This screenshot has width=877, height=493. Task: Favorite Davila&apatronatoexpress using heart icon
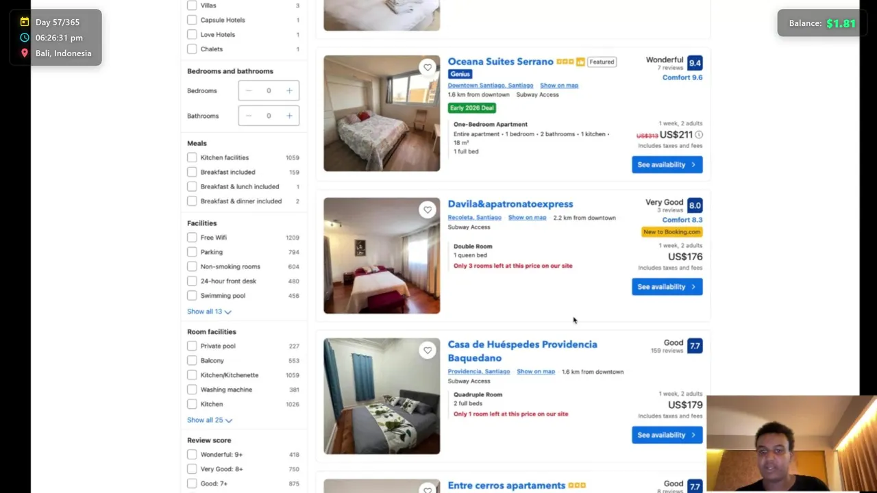[428, 210]
